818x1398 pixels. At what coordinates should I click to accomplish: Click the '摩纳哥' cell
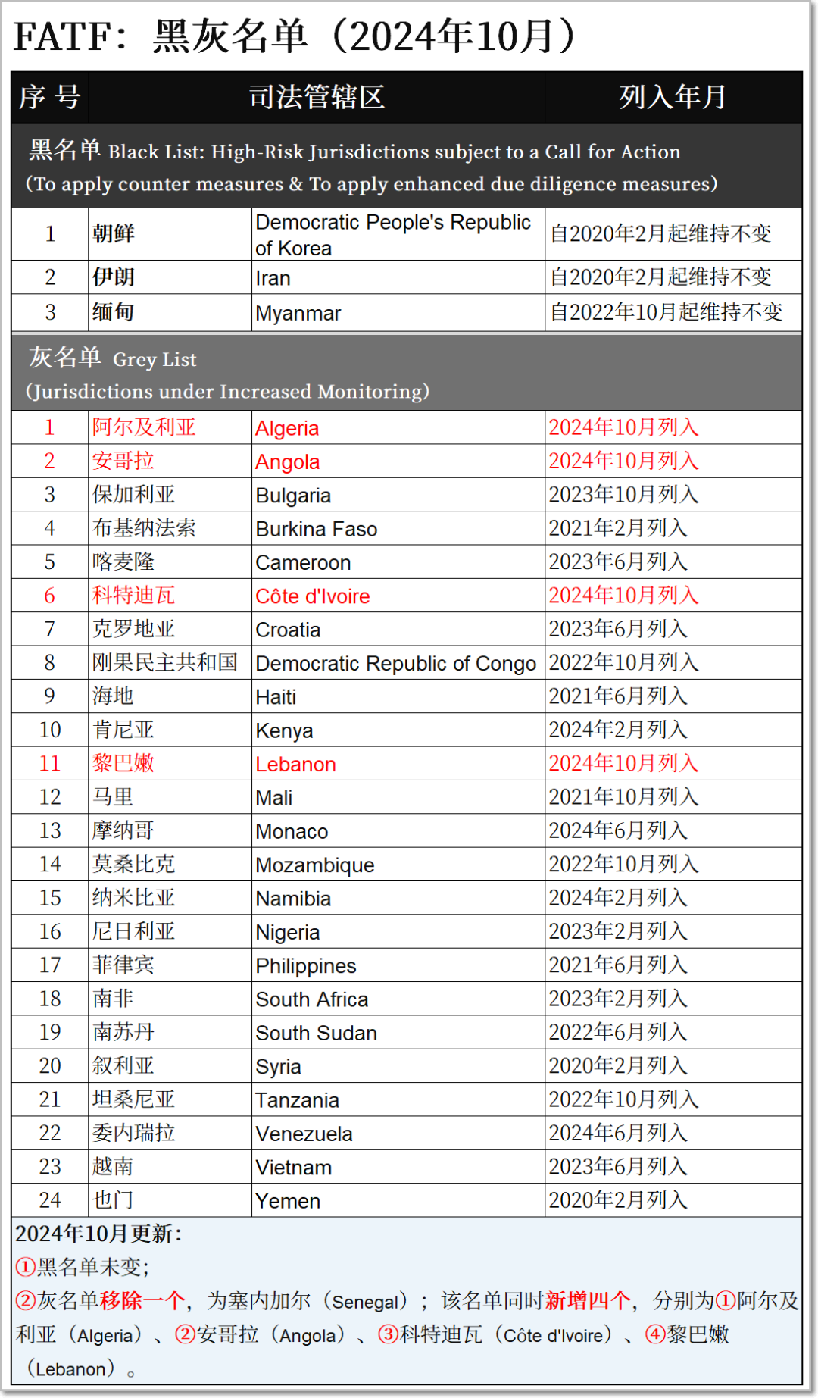(x=170, y=830)
